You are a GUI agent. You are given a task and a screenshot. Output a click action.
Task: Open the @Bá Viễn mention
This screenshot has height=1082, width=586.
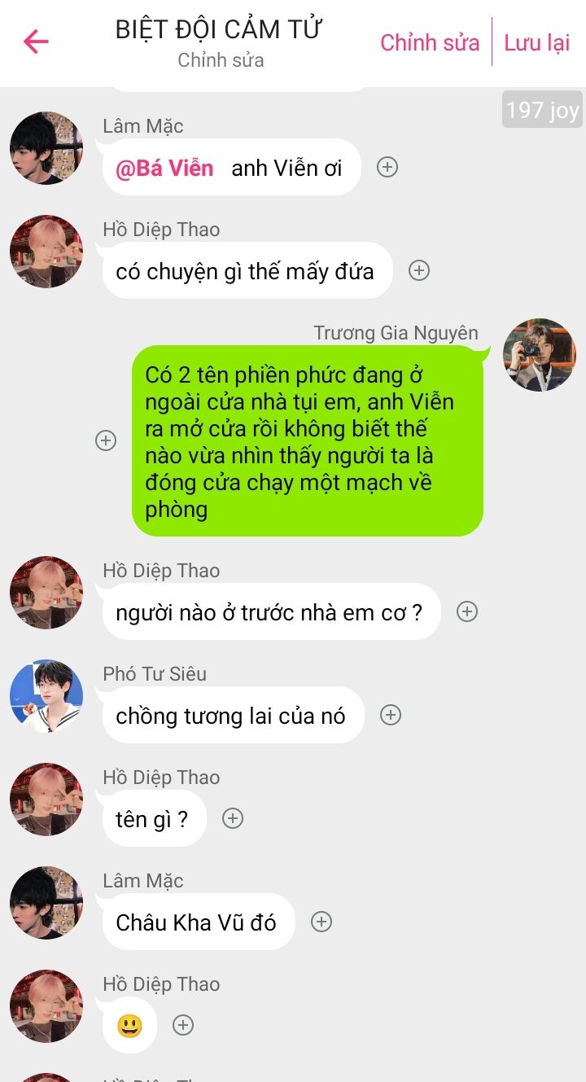[x=164, y=169]
